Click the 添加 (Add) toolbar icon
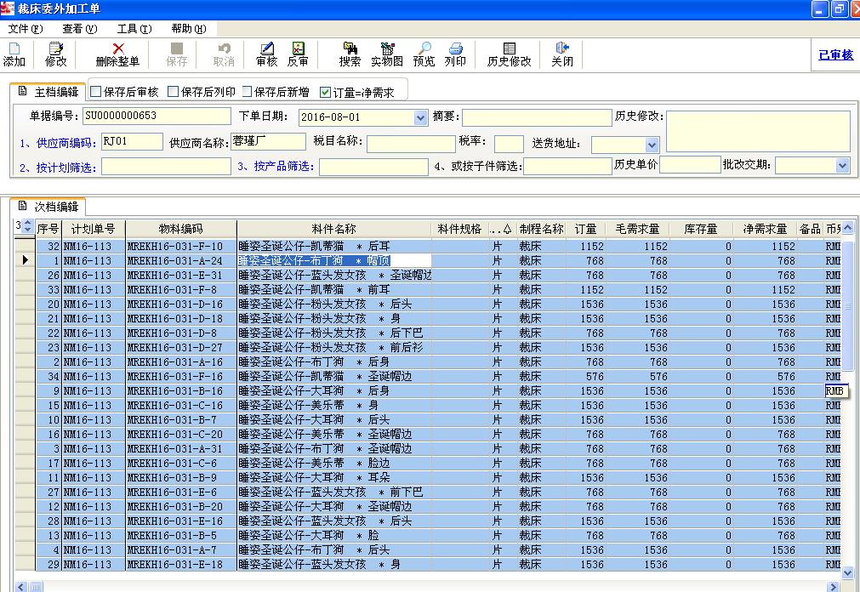 (14, 54)
